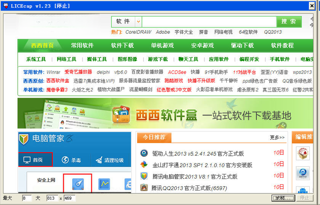Click the 魔兽争霸3 game link
This screenshot has width=320, height=205.
pyautogui.click(x=57, y=90)
